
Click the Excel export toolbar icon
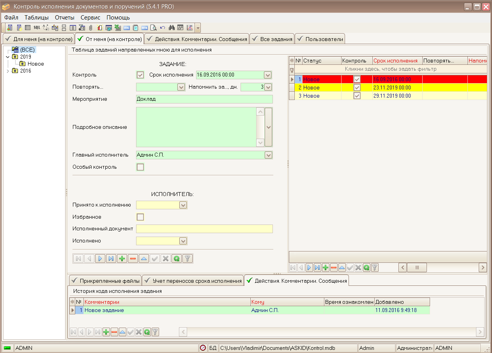pyautogui.click(x=118, y=28)
